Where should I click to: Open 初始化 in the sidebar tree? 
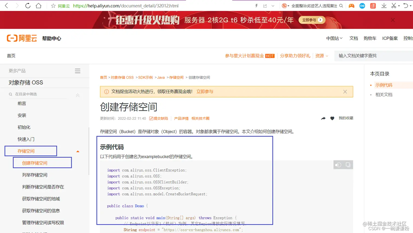tap(24, 127)
